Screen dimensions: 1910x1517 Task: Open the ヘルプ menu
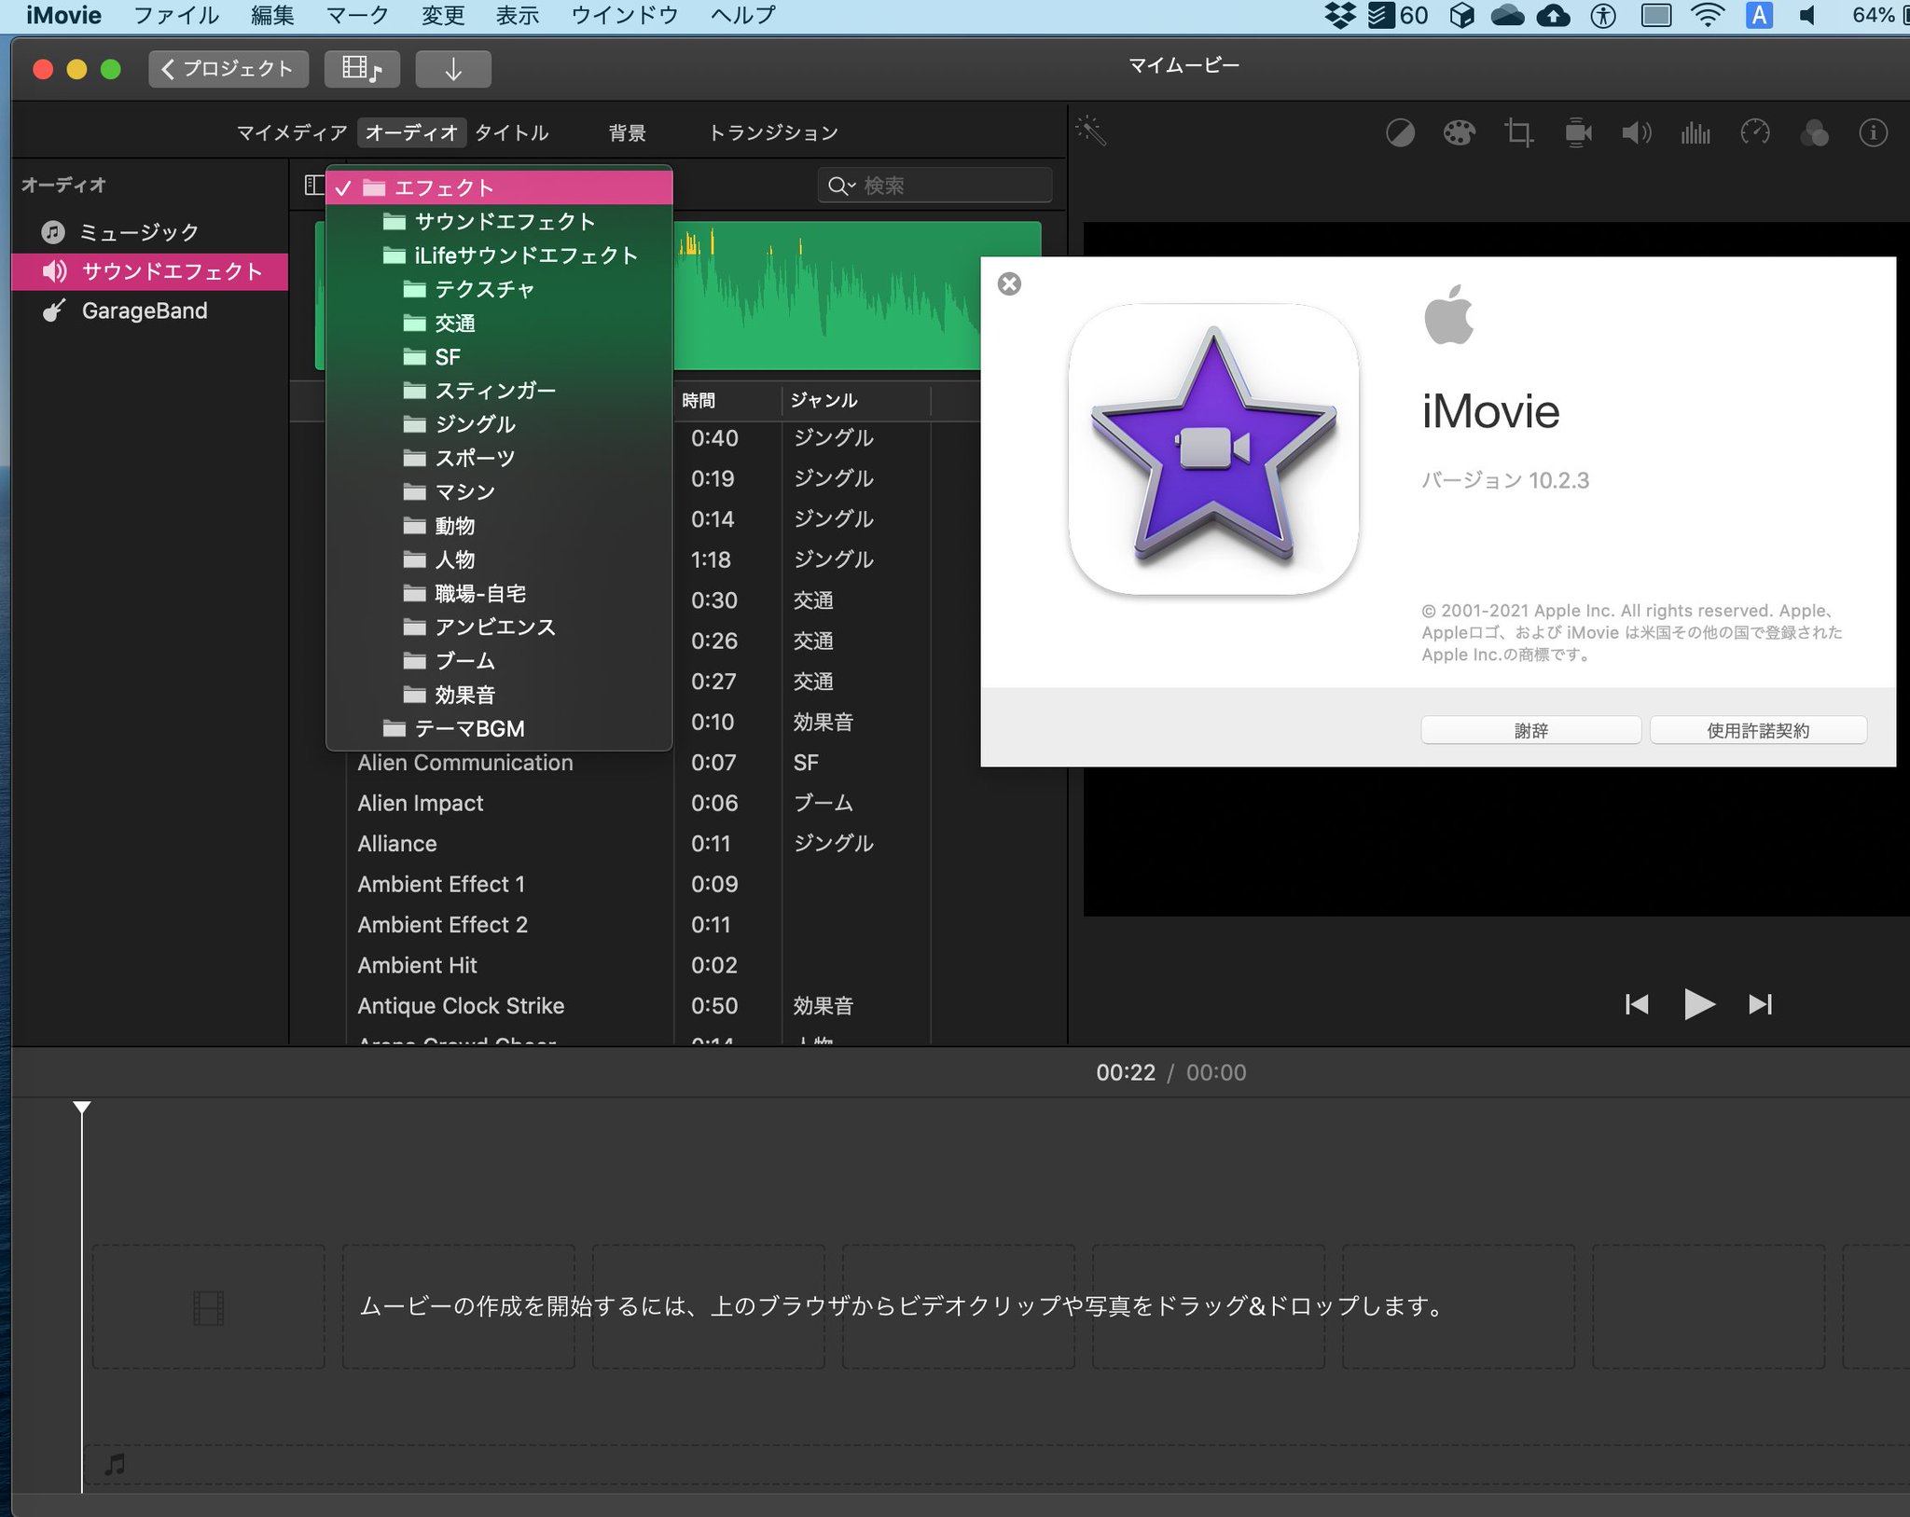pyautogui.click(x=742, y=15)
